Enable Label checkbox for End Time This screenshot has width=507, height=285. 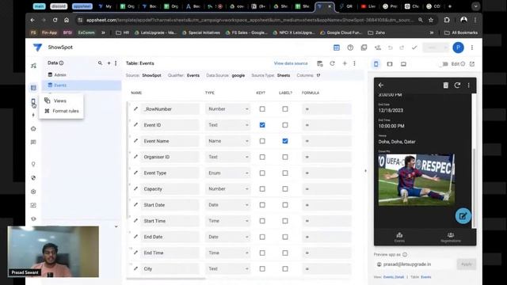[x=285, y=253]
